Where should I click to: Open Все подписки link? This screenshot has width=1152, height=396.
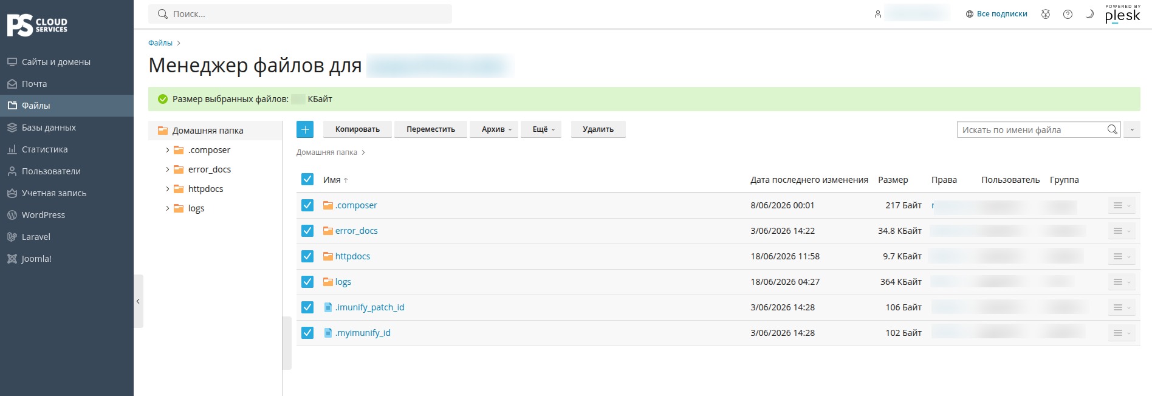coord(996,14)
